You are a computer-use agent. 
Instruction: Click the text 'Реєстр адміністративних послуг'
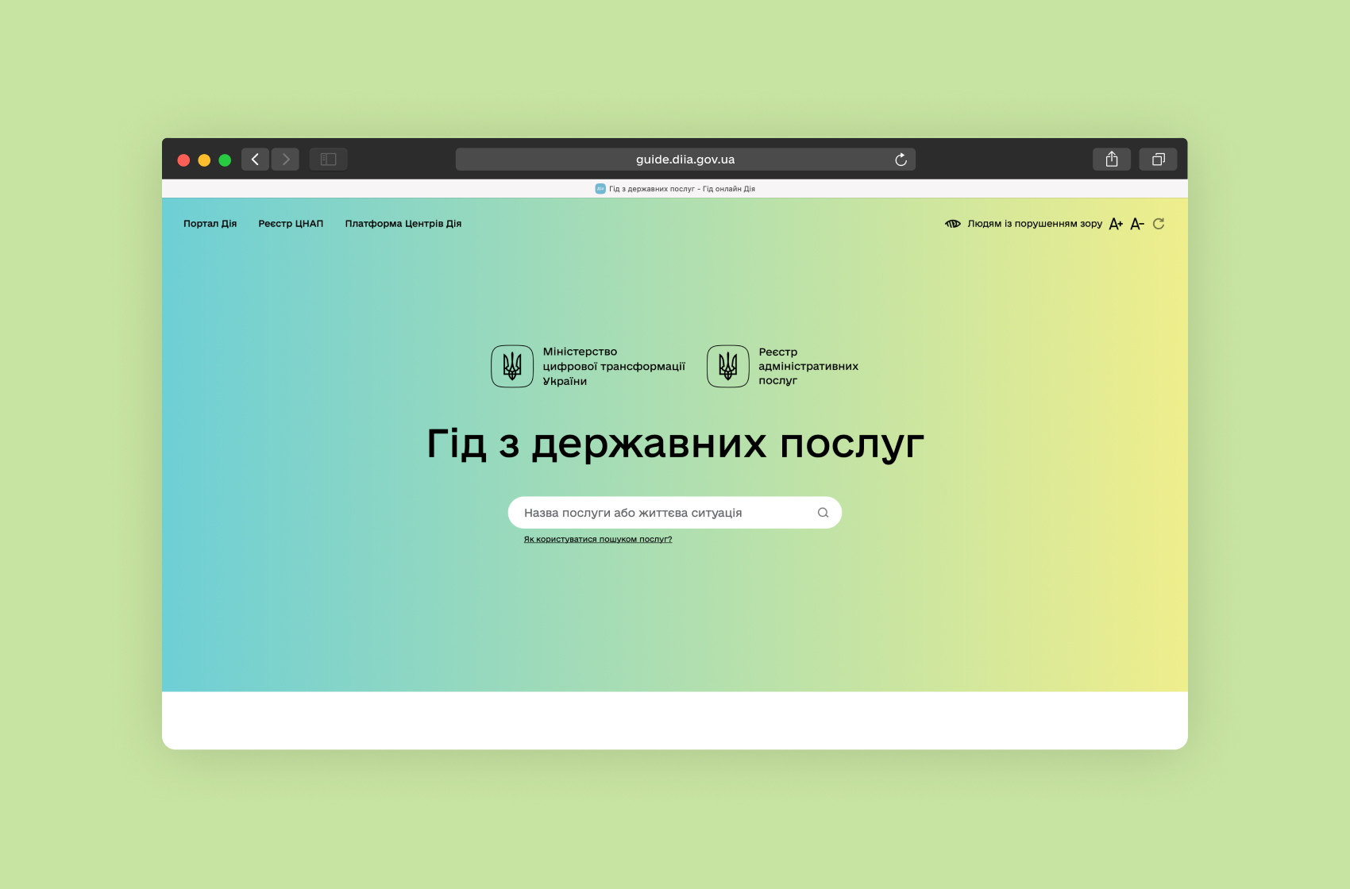click(x=808, y=366)
